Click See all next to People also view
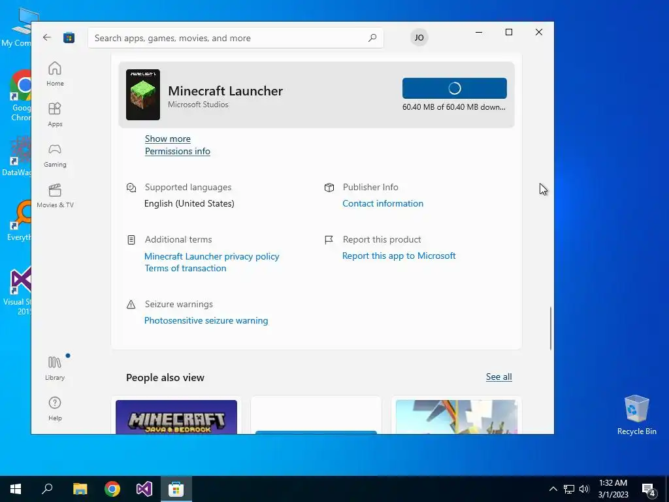The height and width of the screenshot is (502, 669). tap(498, 376)
